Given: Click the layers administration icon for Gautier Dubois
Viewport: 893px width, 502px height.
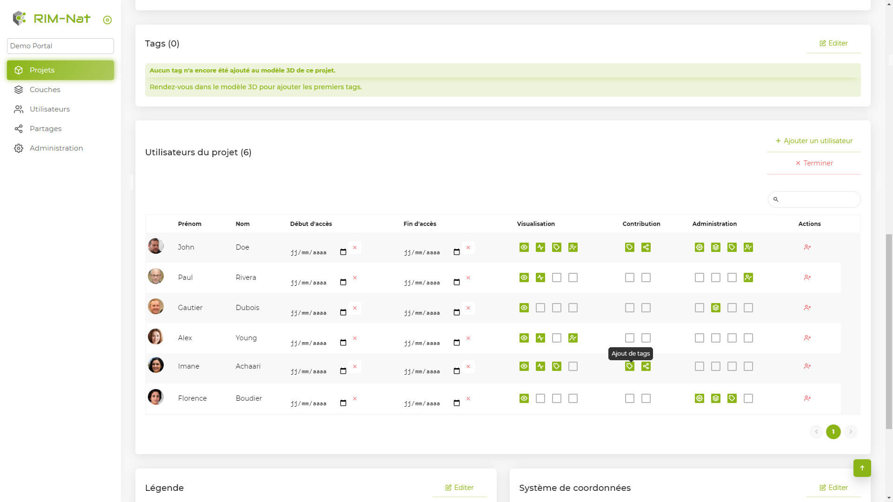Looking at the screenshot, I should tap(715, 308).
